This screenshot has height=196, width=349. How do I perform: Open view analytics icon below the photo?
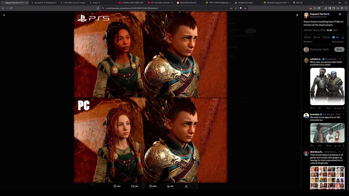(169, 186)
